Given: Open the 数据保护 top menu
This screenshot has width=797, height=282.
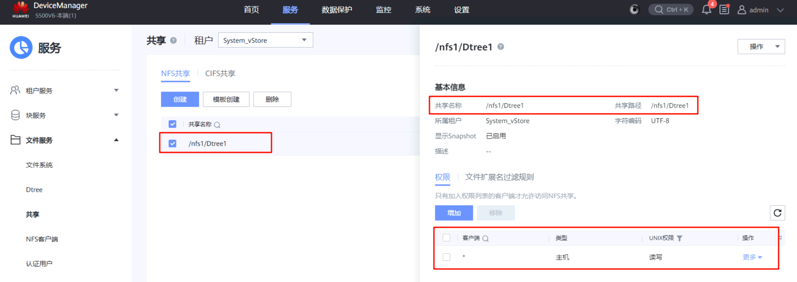Looking at the screenshot, I should (x=337, y=10).
